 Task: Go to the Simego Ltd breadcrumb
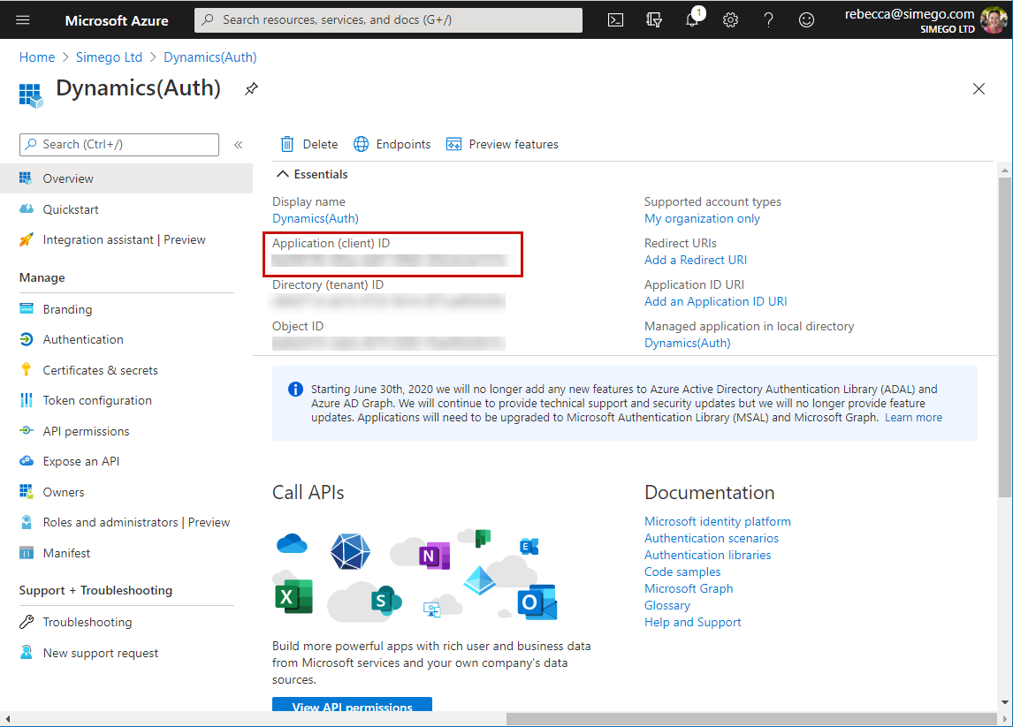coord(109,57)
